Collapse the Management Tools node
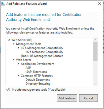Screen dimensions: 104x109 14,44
